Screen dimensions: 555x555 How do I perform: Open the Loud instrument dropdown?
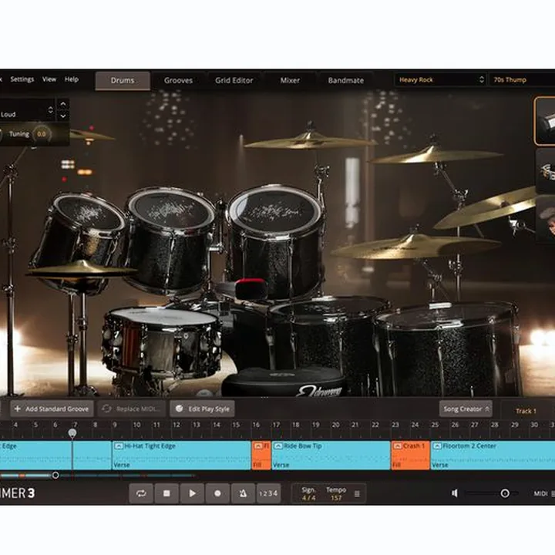pyautogui.click(x=26, y=110)
